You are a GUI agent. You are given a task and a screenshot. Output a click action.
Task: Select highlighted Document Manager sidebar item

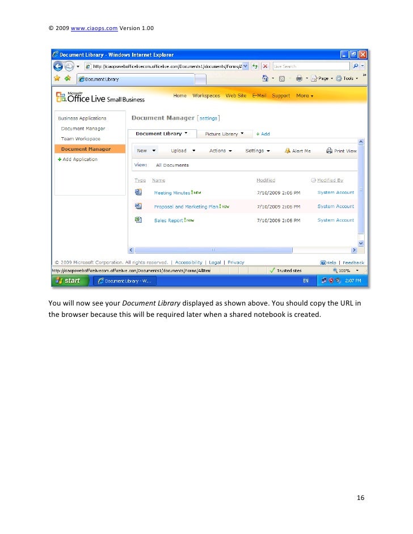(90, 149)
